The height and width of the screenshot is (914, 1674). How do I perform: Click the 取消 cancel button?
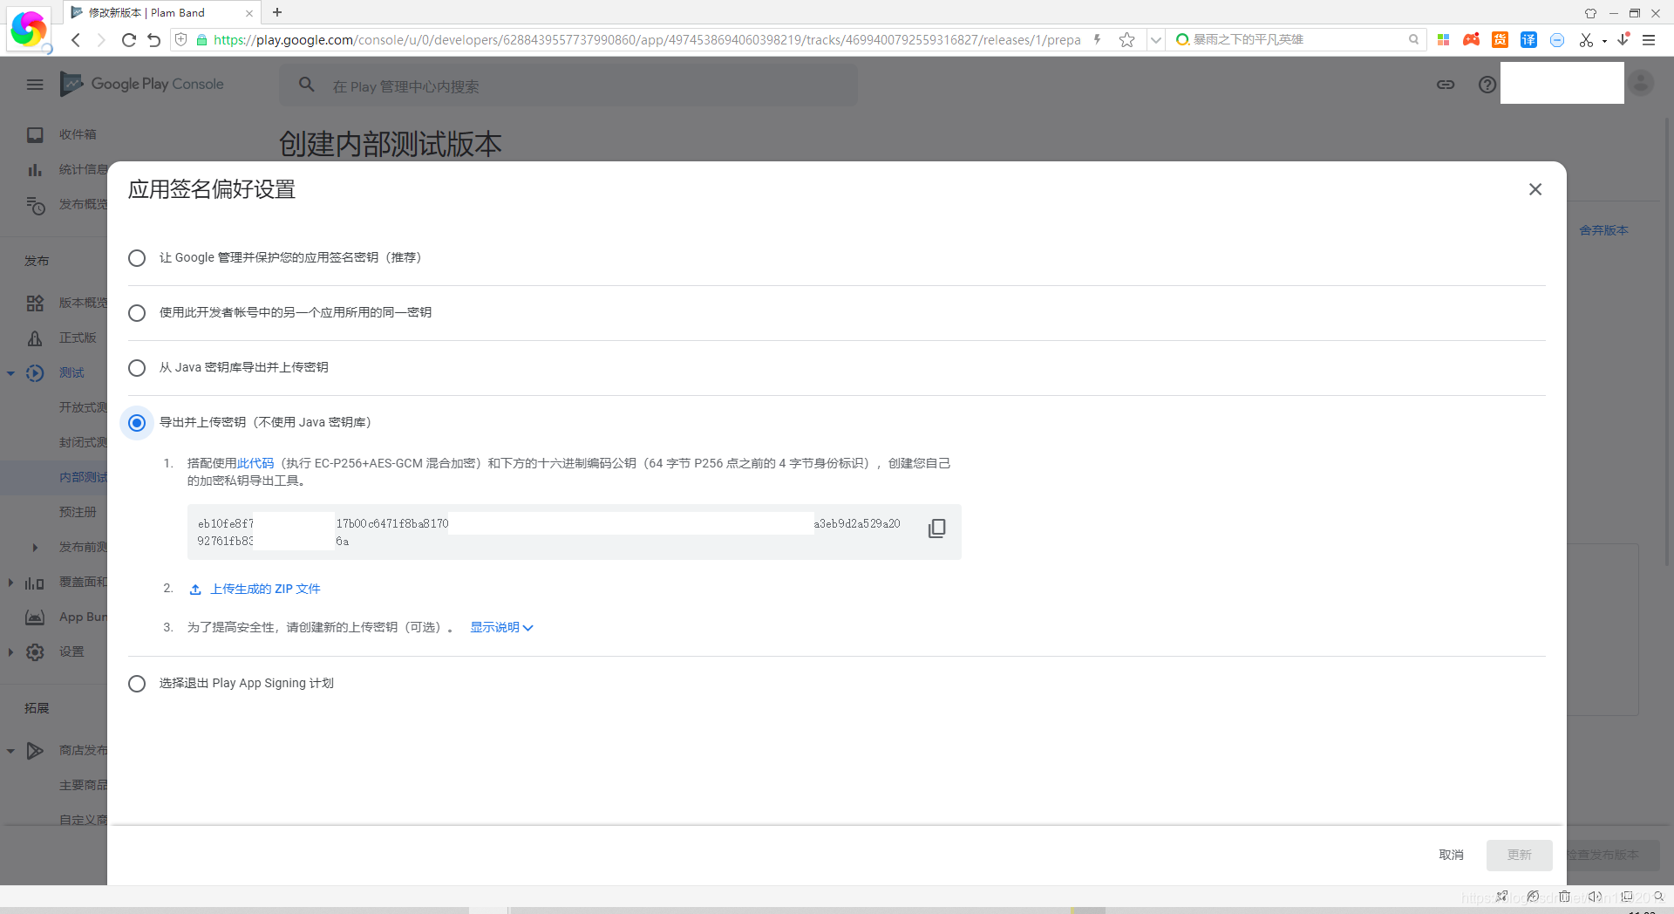1451,855
